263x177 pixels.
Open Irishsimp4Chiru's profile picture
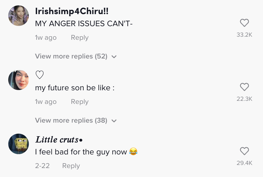19,16
